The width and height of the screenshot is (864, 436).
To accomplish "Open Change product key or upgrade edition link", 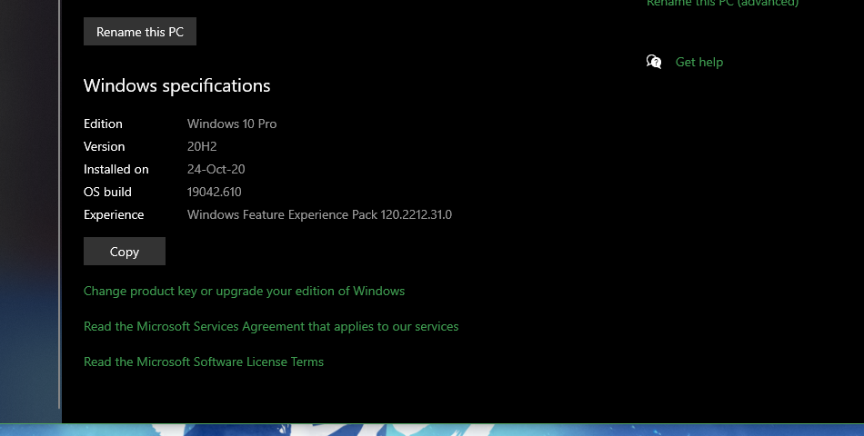I will coord(244,291).
